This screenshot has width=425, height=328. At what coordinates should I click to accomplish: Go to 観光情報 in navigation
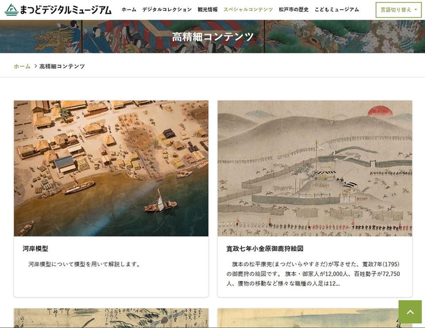(207, 10)
